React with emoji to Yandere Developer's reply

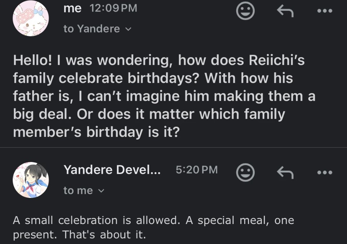(245, 173)
